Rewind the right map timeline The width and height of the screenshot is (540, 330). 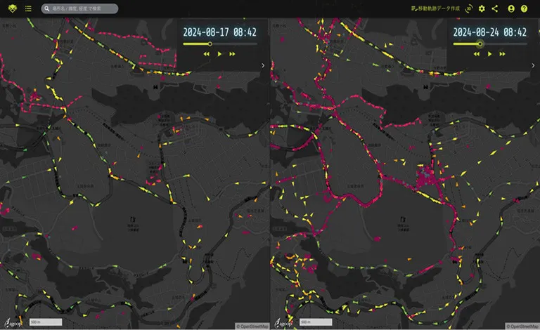click(x=477, y=54)
